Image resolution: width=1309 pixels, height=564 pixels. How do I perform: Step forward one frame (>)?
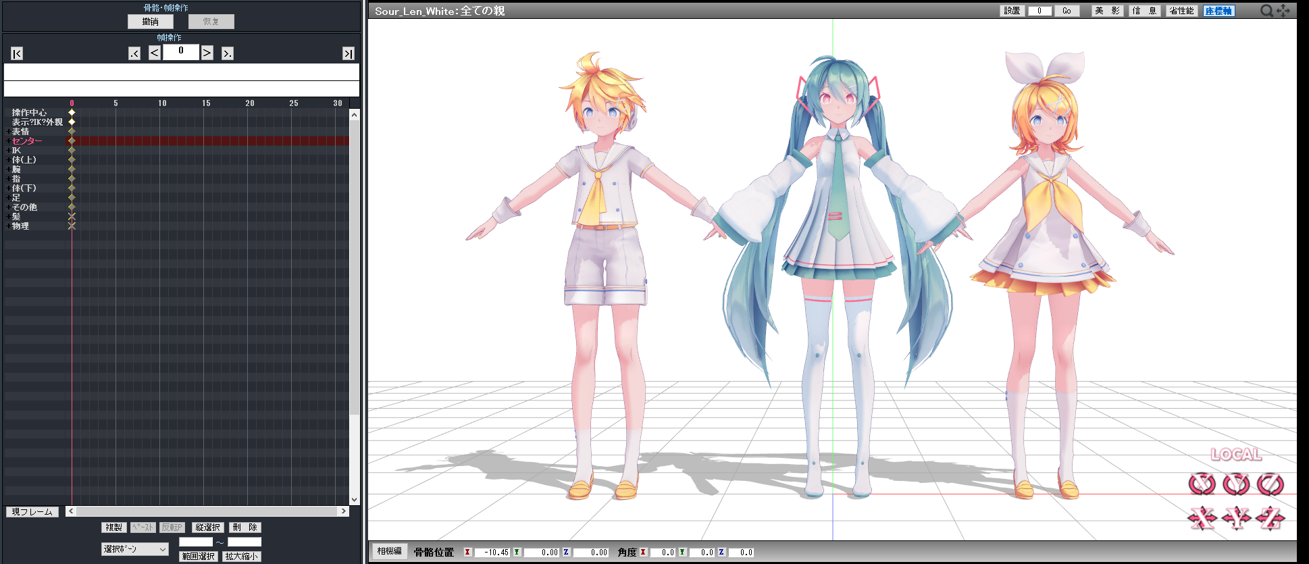[207, 53]
